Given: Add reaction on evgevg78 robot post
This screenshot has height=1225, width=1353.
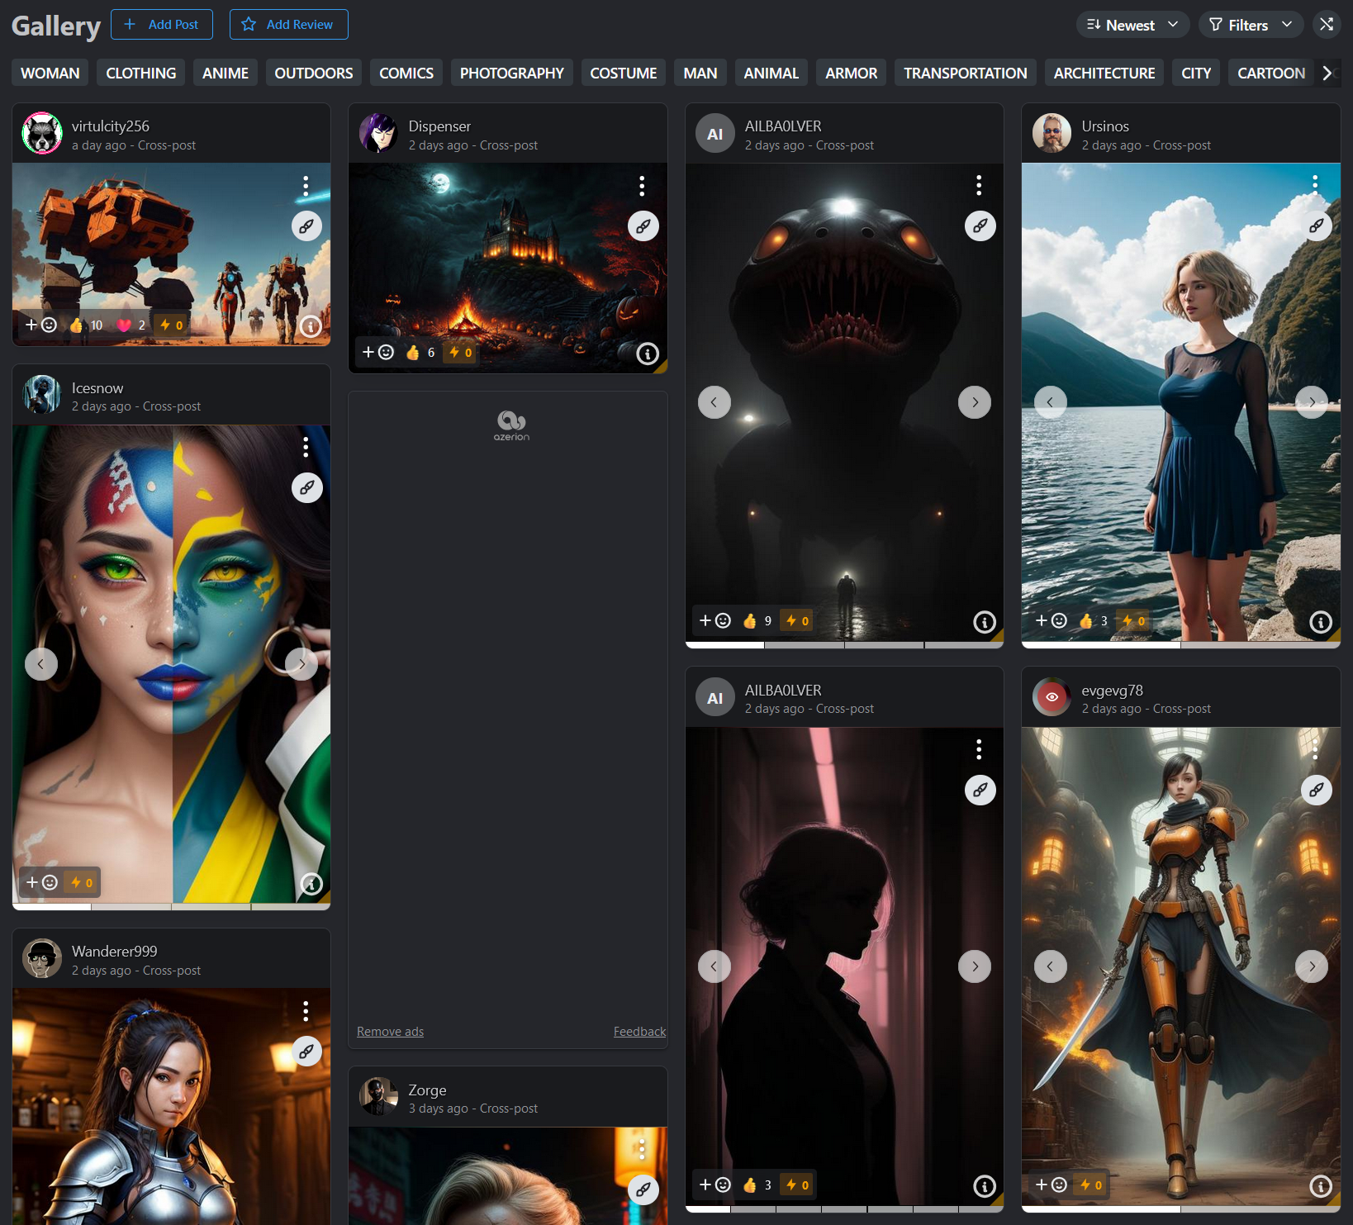Looking at the screenshot, I should tap(1051, 1185).
